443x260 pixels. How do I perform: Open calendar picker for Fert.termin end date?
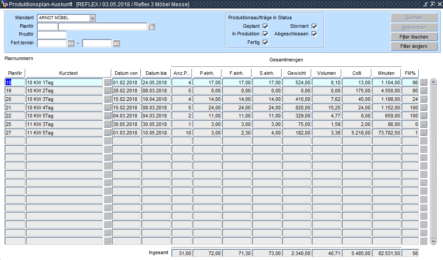116,43
